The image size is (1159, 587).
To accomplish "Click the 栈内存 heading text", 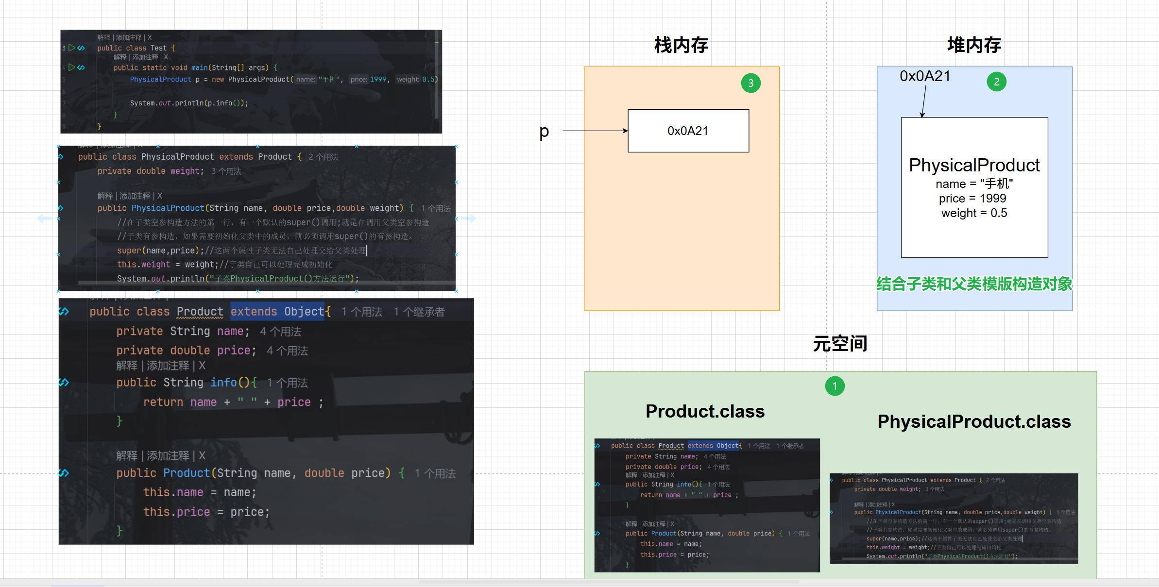I will click(681, 45).
